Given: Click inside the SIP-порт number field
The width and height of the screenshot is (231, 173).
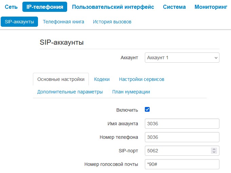Looking at the screenshot, I should click(x=176, y=151).
